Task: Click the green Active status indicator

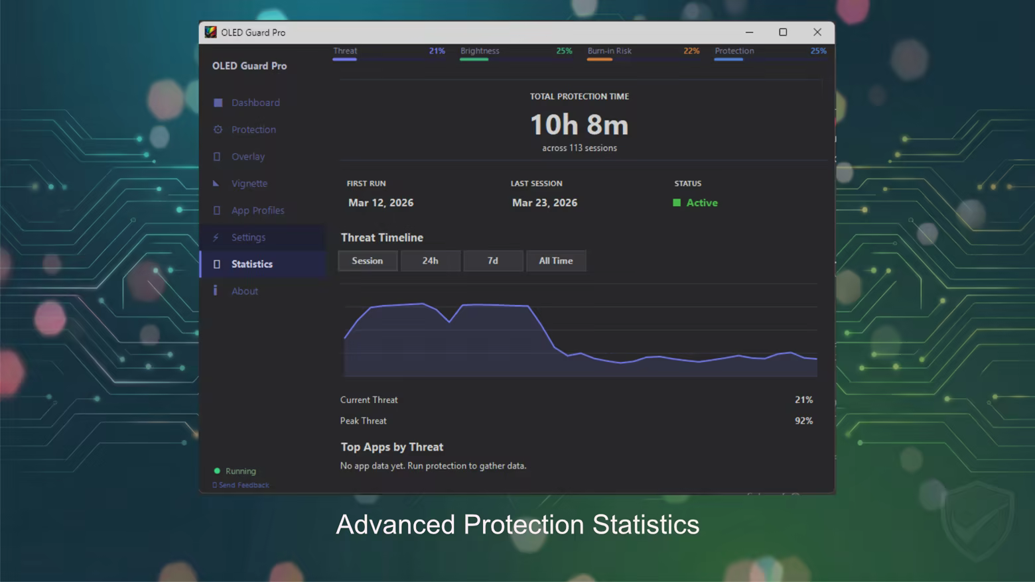Action: point(677,203)
